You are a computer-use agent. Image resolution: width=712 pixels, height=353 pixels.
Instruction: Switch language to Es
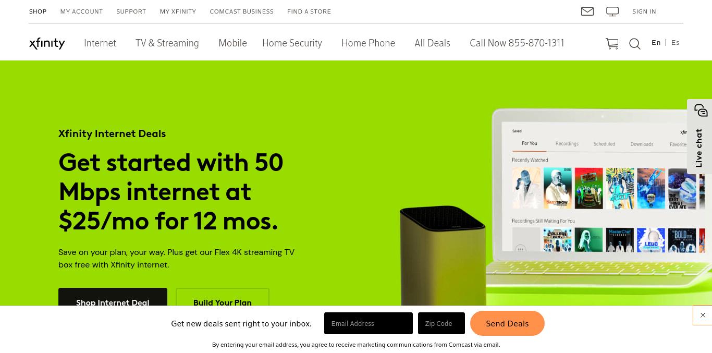tap(676, 43)
